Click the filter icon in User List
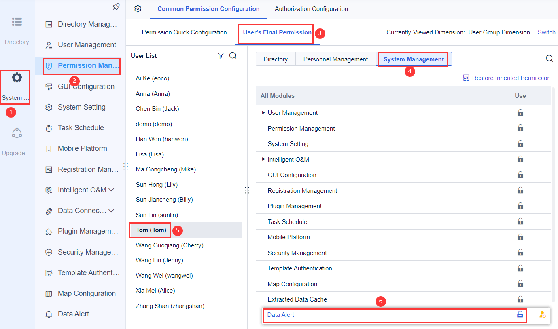This screenshot has width=558, height=329. (x=221, y=56)
